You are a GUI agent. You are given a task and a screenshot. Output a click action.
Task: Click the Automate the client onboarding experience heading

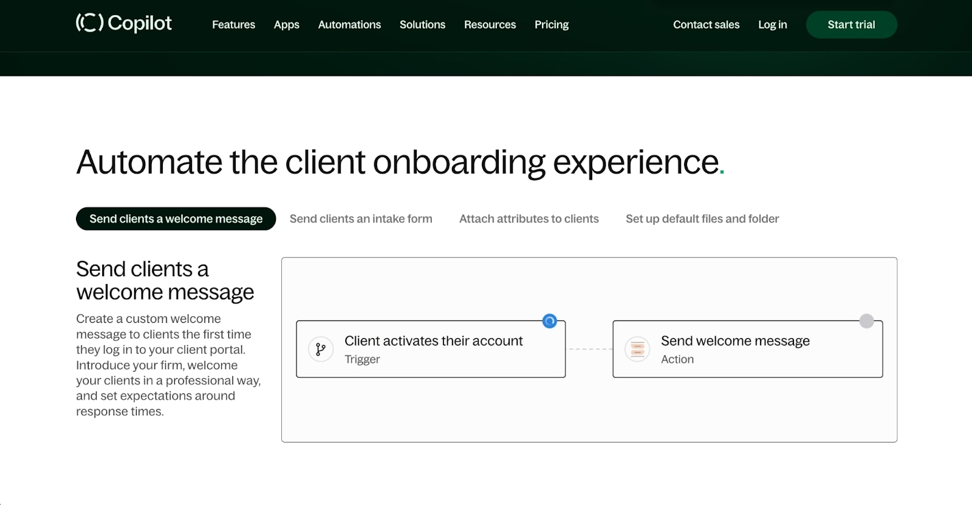coord(400,162)
